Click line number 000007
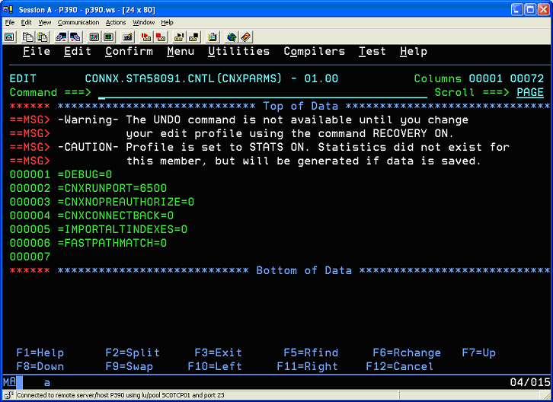This screenshot has height=402, width=553. [30, 257]
